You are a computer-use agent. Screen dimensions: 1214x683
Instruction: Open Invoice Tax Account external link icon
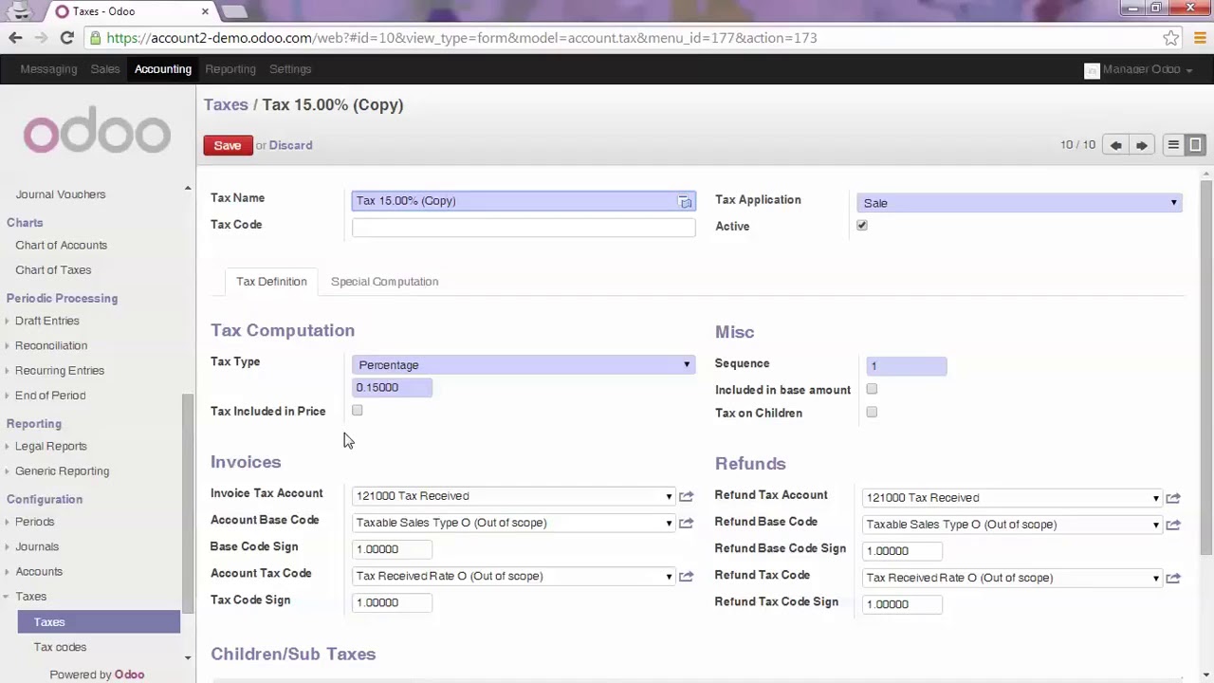tap(686, 496)
